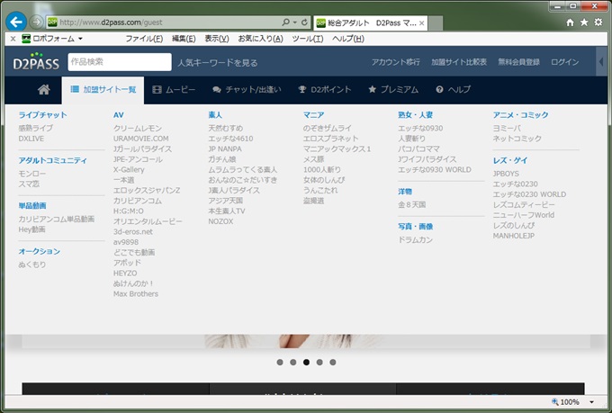
Task: Click the zoom magnifier icon in status bar
Action: pos(555,401)
